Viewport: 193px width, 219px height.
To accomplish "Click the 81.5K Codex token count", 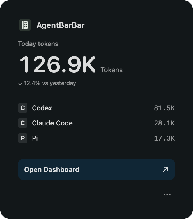I will coord(164,108).
